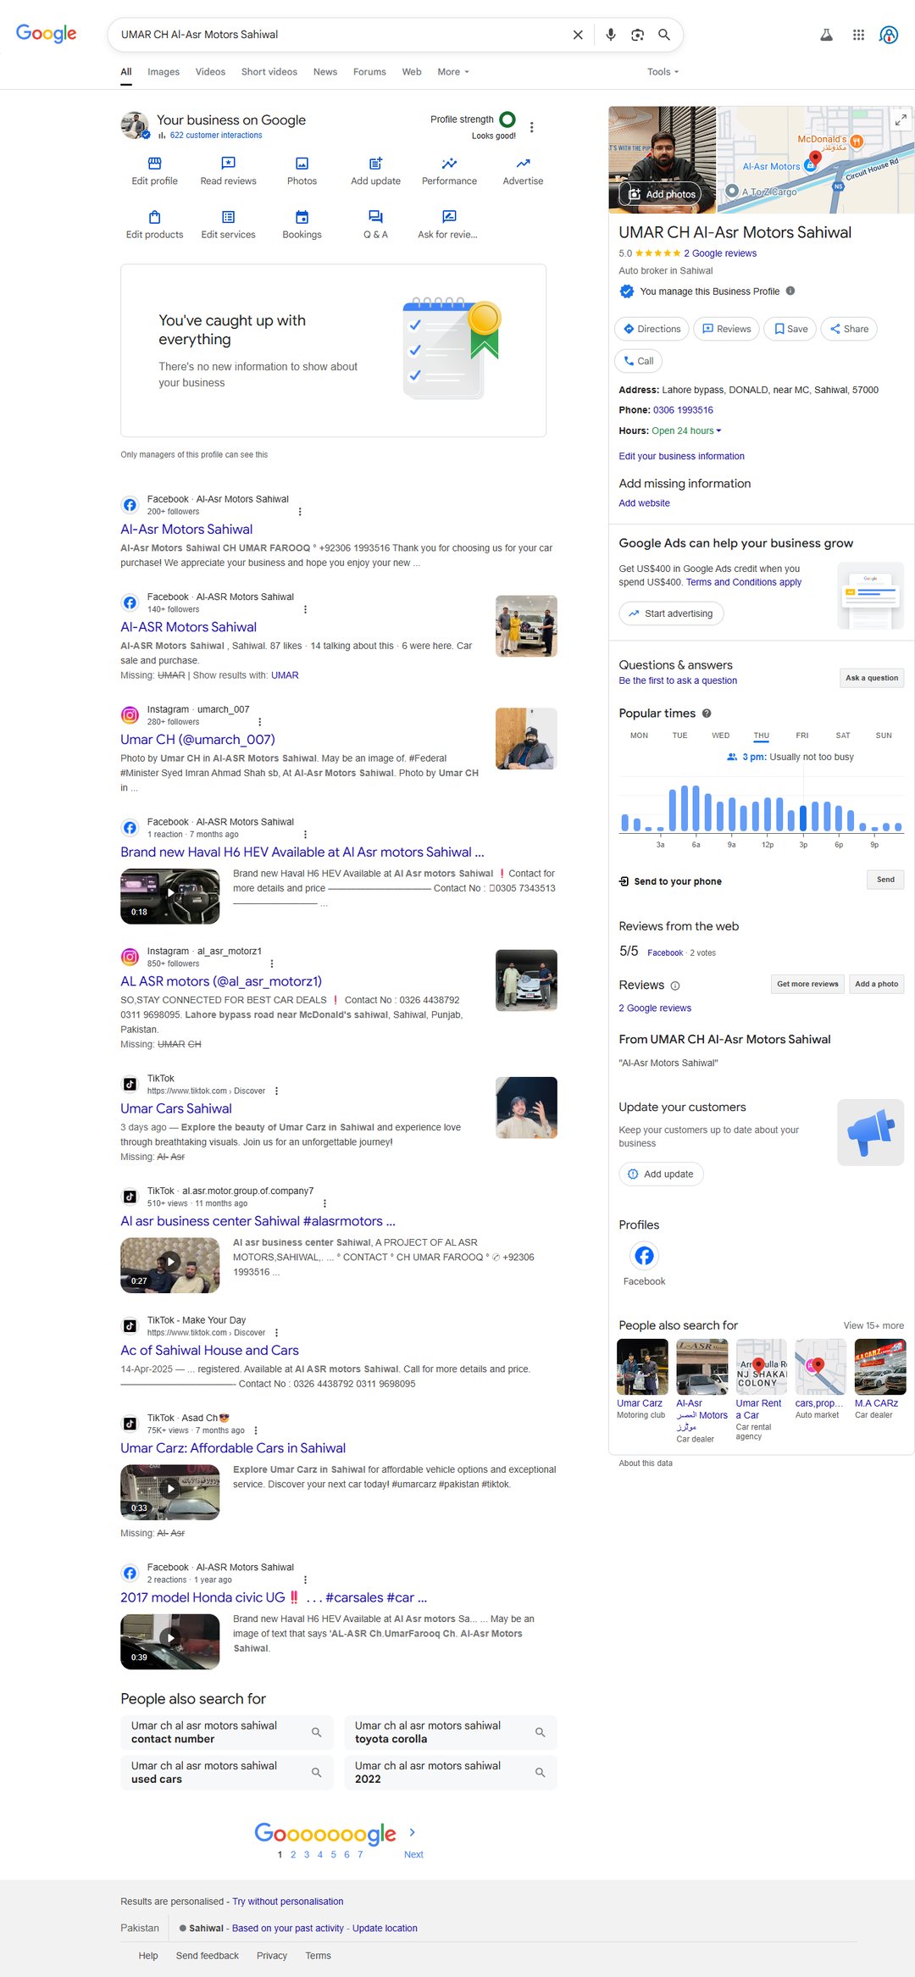Click the Edit profile storefront icon
Viewport: 915px width, 1977px height.
coord(154,164)
